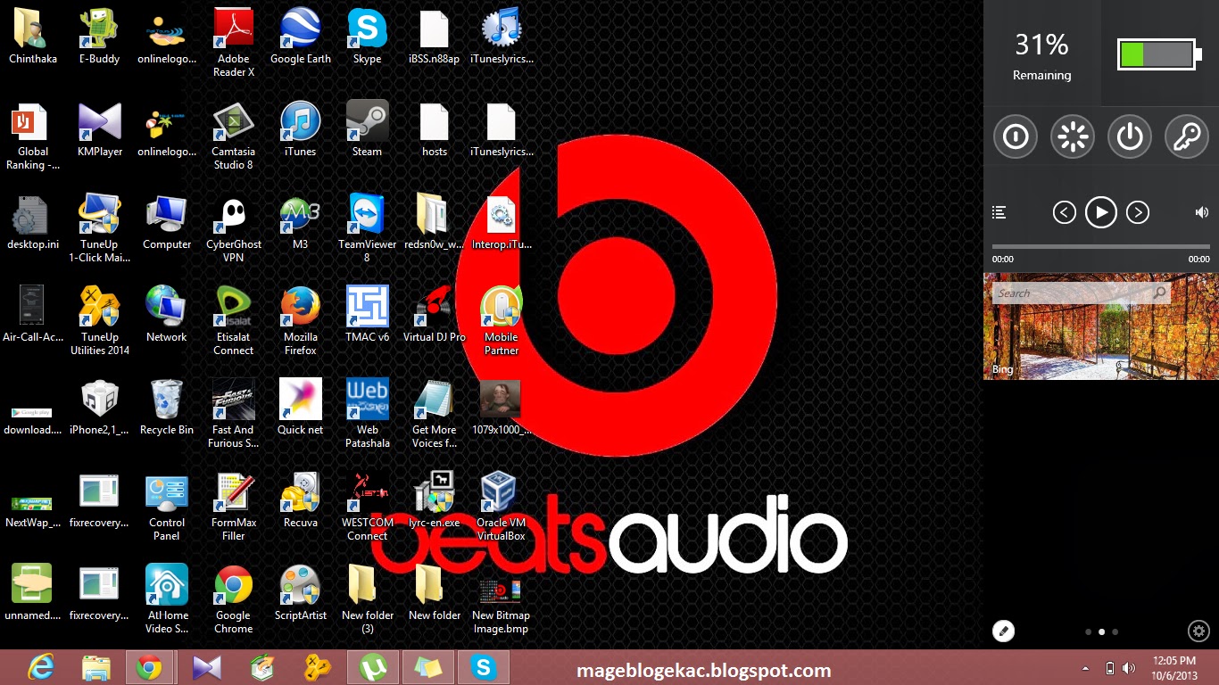Image resolution: width=1219 pixels, height=685 pixels.
Task: Launch Google Earth from the desktop
Action: pyautogui.click(x=301, y=36)
